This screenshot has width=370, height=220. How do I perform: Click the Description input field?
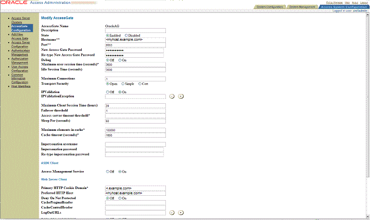(x=135, y=31)
